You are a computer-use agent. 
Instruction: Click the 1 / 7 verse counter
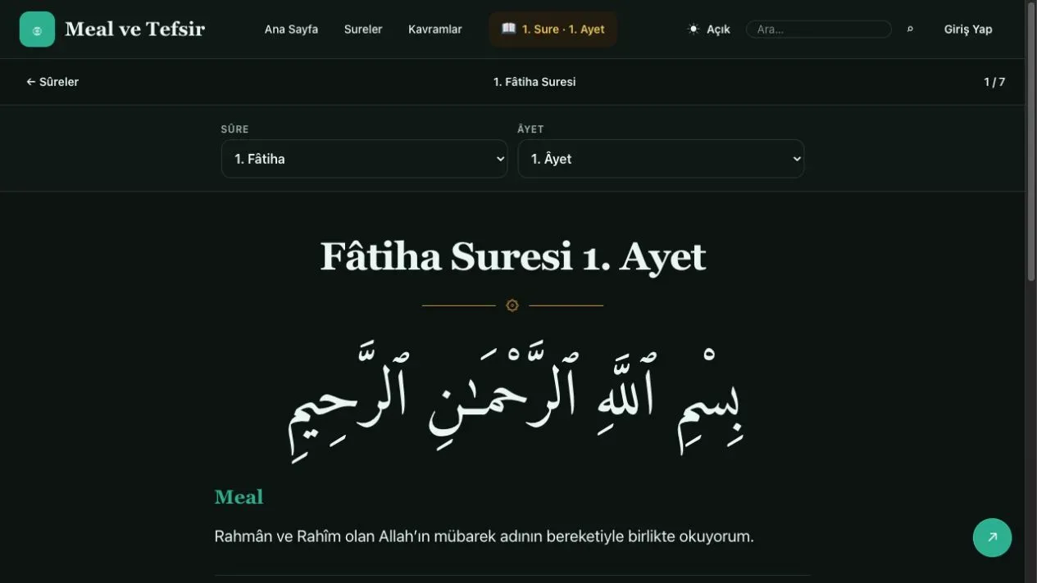tap(994, 82)
